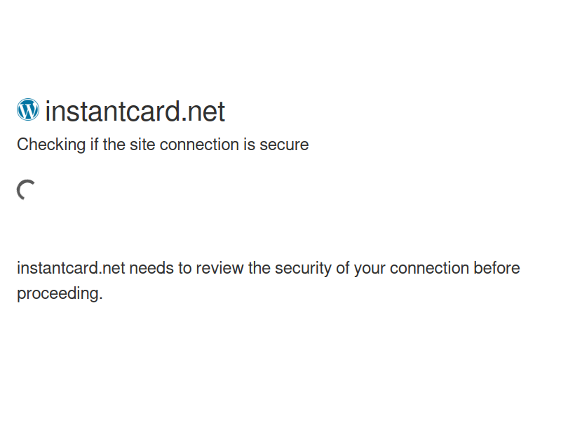Click the gray loading spinner icon
Screen dimensions: 561x421
pyautogui.click(x=26, y=189)
